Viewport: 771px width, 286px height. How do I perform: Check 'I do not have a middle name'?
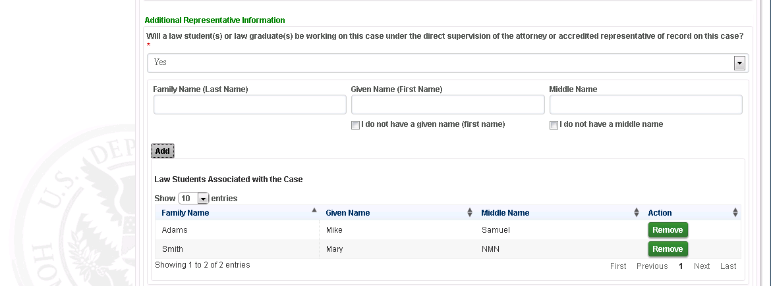(x=554, y=125)
